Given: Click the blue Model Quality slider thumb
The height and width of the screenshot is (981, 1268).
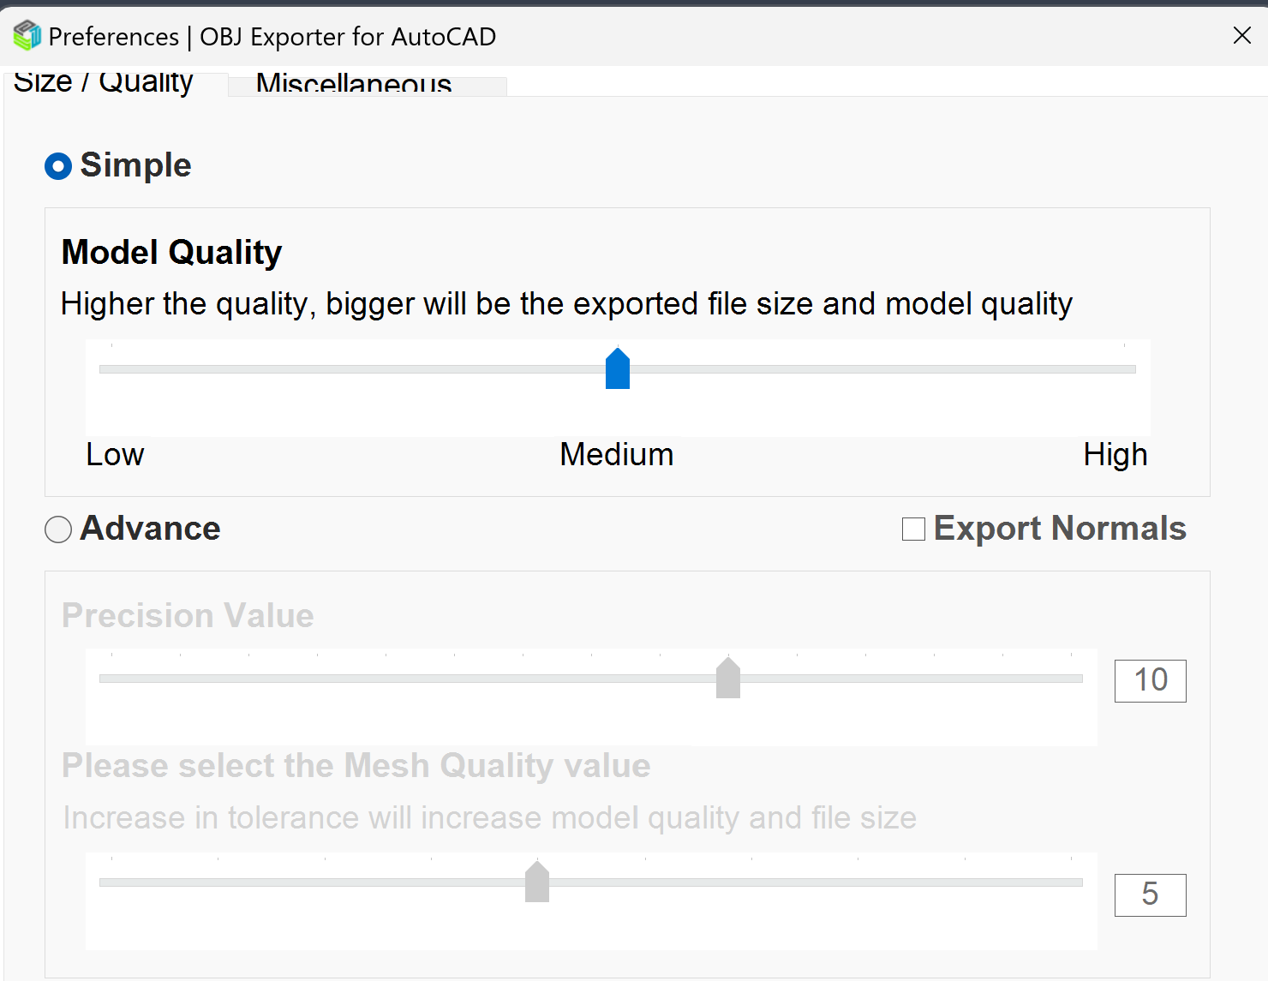Looking at the screenshot, I should tap(618, 369).
